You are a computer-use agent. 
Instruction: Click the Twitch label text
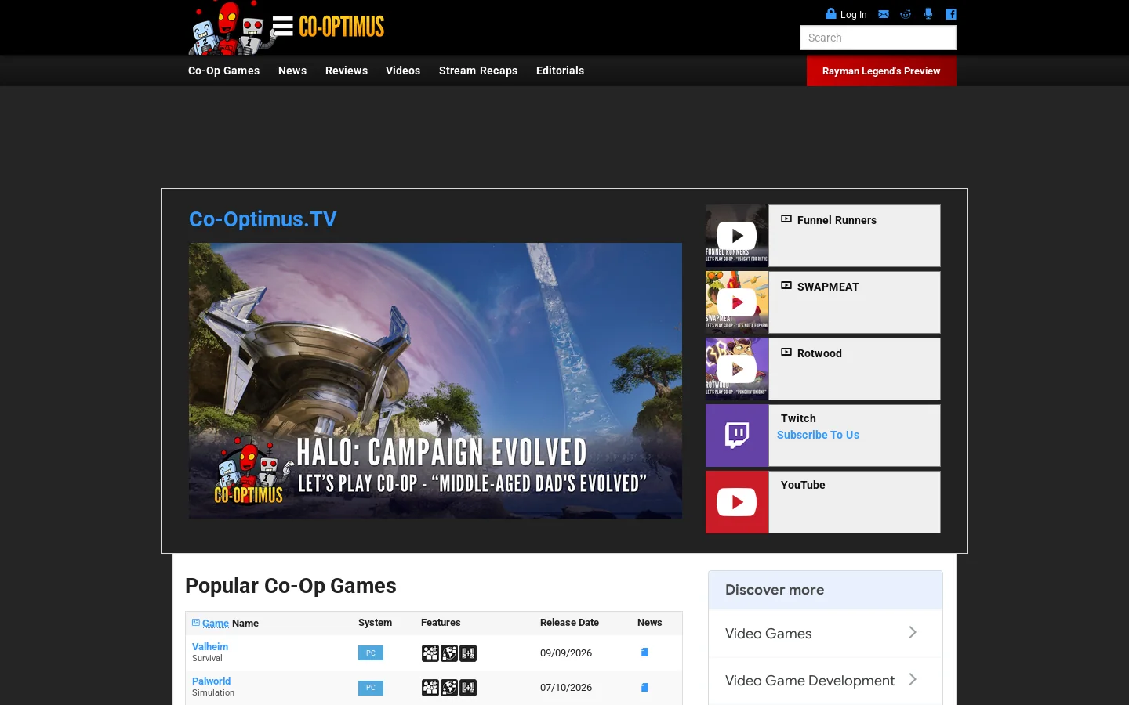(798, 418)
